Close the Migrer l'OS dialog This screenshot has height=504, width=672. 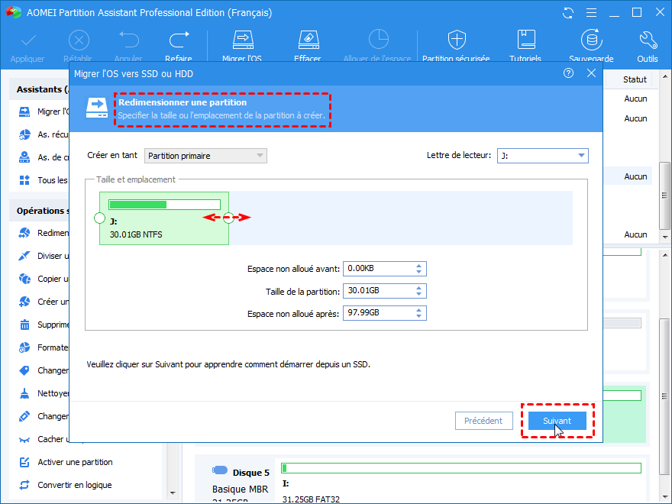coord(591,73)
